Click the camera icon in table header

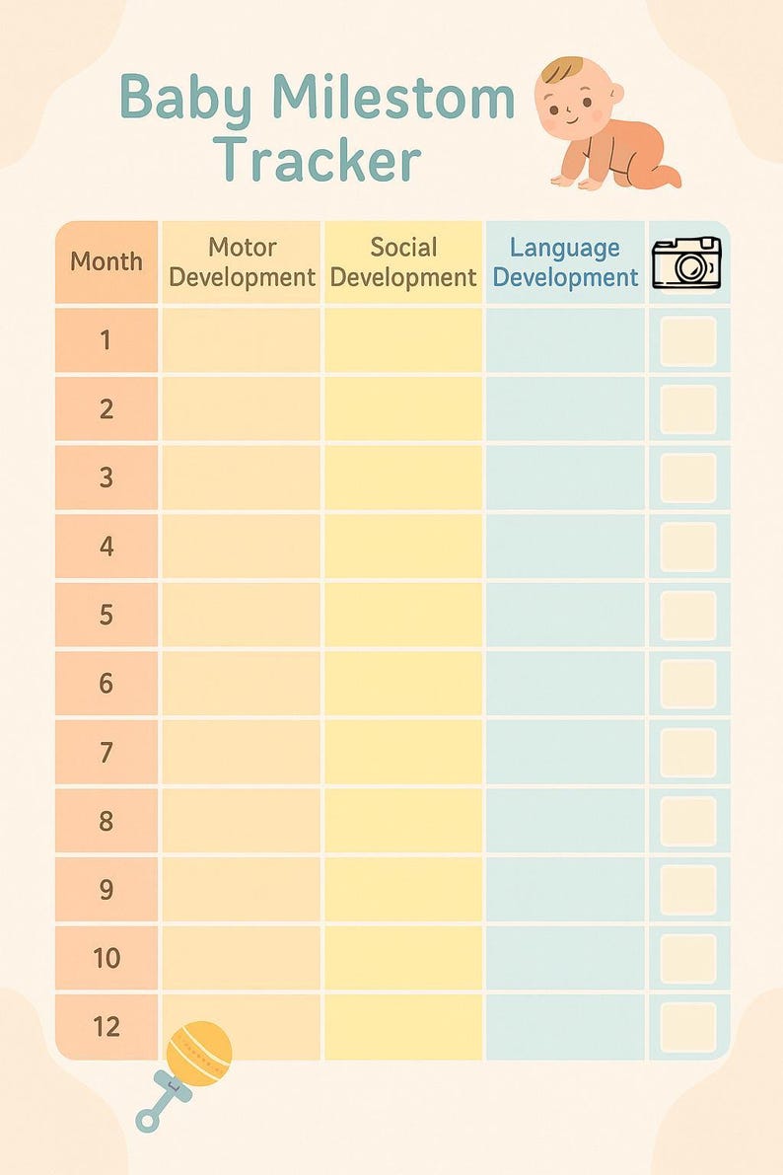point(686,263)
